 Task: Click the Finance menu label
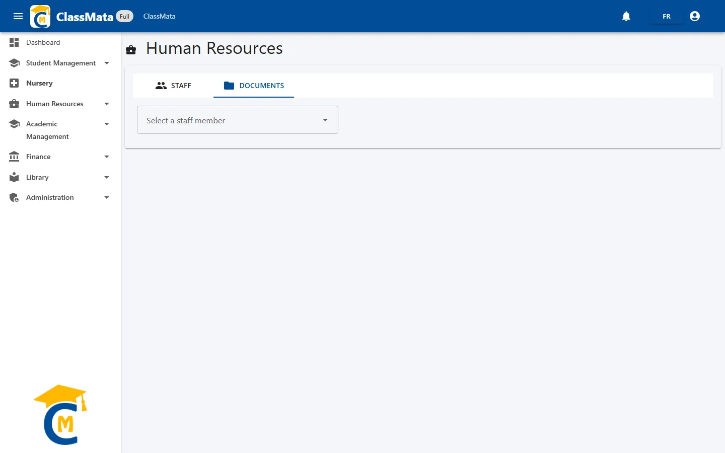click(38, 157)
